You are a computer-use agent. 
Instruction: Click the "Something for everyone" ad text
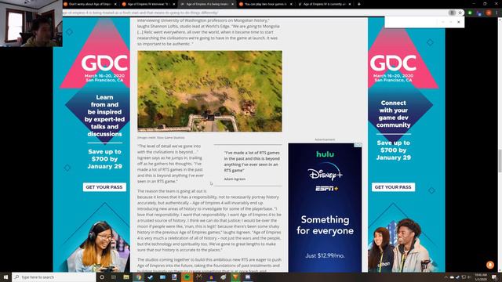325,225
